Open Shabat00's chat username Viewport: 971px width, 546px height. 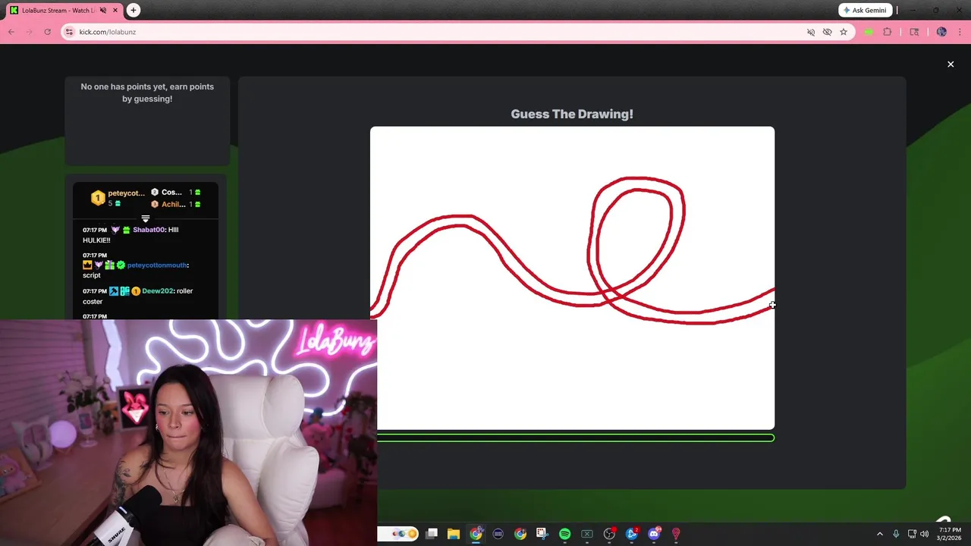(149, 230)
